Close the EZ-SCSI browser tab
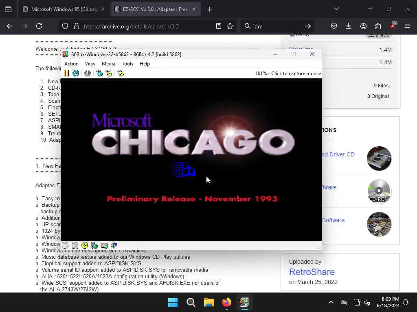417x312 pixels. [194, 9]
